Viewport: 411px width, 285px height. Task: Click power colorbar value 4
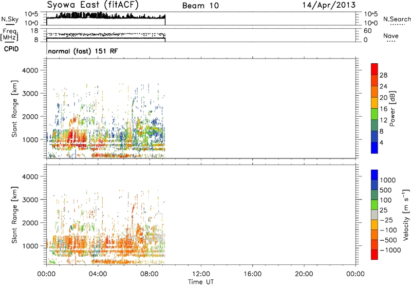[381, 142]
